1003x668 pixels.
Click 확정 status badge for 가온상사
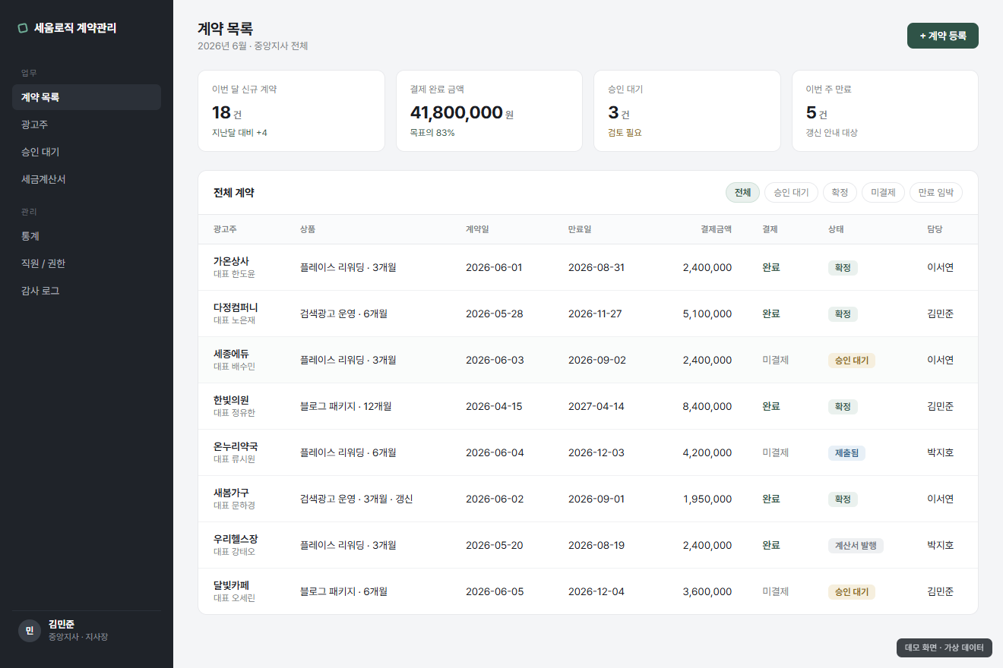[843, 268]
